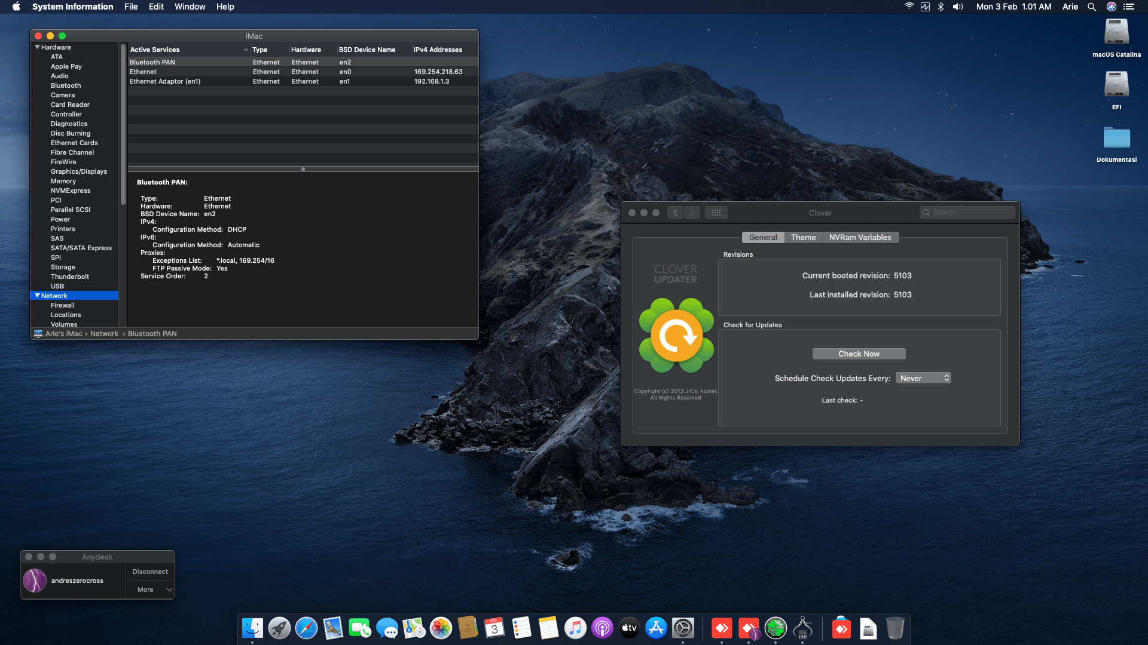1148x645 pixels.
Task: Click the Bluetooth menu bar icon
Action: click(941, 7)
